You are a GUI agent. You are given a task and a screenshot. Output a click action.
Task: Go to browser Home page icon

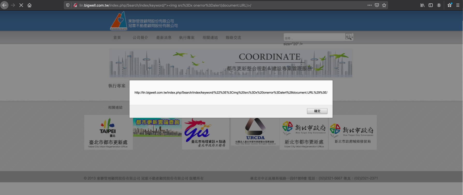point(29,5)
